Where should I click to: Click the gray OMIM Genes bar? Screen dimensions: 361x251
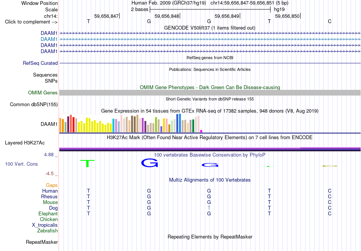tap(210, 93)
